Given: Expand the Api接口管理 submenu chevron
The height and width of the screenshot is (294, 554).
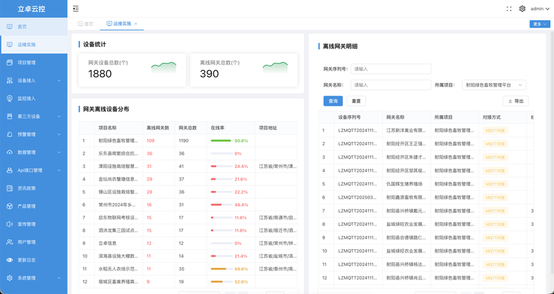Looking at the screenshot, I should point(59,170).
